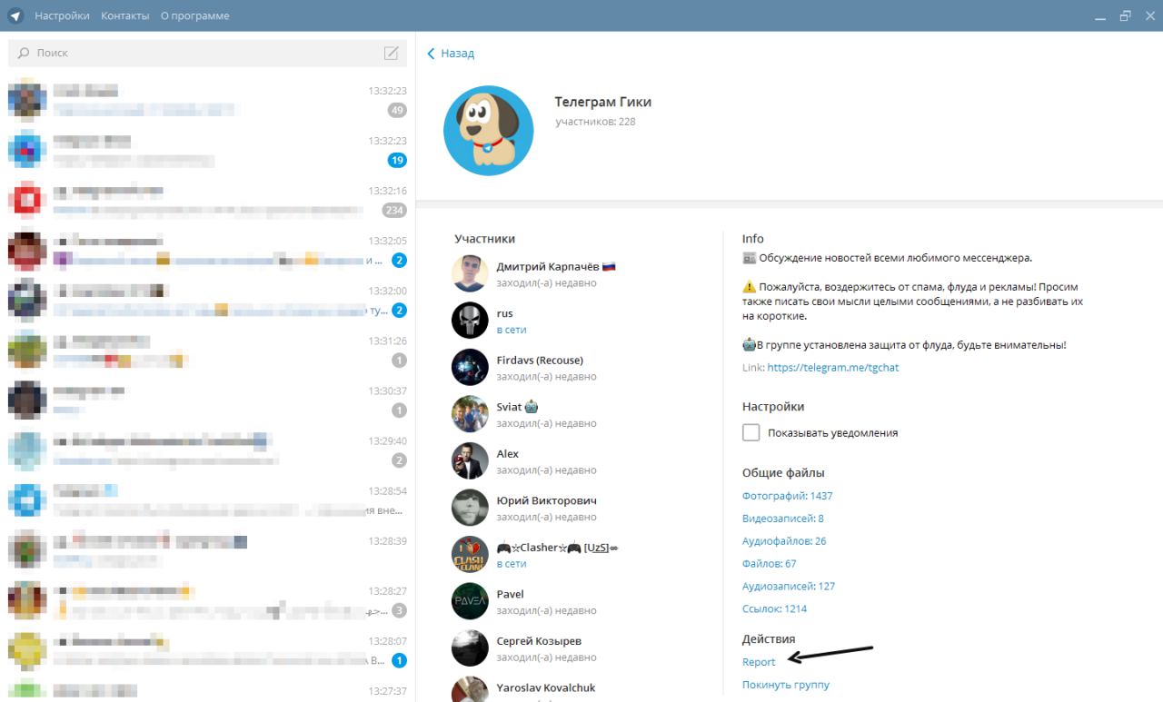Viewport: 1163px width, 702px height.
Task: Open the chat timestamped 13:30:37
Action: click(x=207, y=400)
